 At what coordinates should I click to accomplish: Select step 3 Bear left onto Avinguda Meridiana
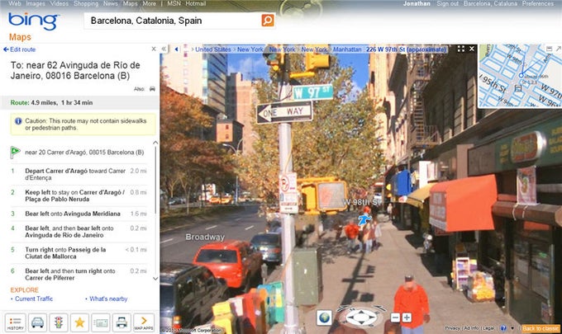coord(79,214)
